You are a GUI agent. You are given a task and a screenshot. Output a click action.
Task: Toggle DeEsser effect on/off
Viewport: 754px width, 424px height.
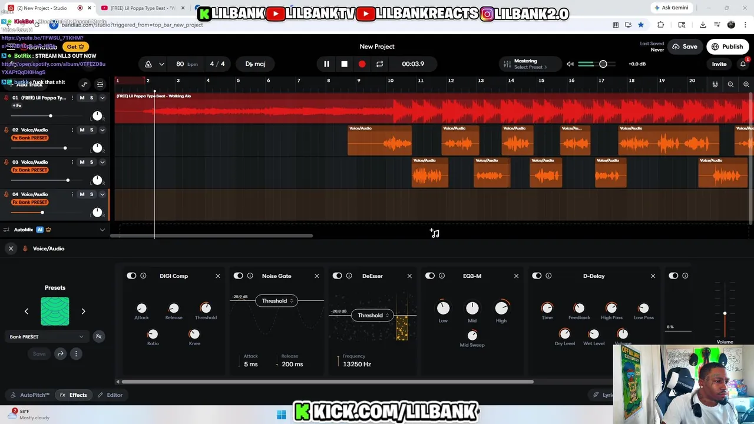337,276
